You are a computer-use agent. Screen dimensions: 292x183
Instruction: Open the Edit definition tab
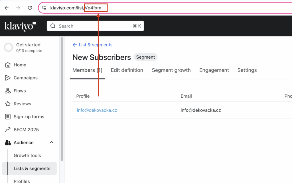127,70
